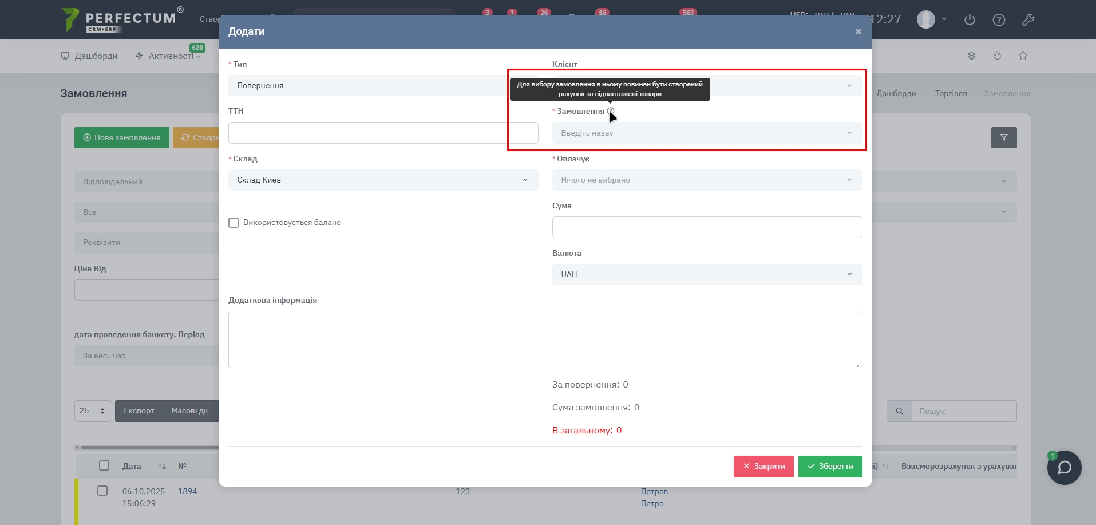Check the row checkbox for order 1894

[x=102, y=491]
